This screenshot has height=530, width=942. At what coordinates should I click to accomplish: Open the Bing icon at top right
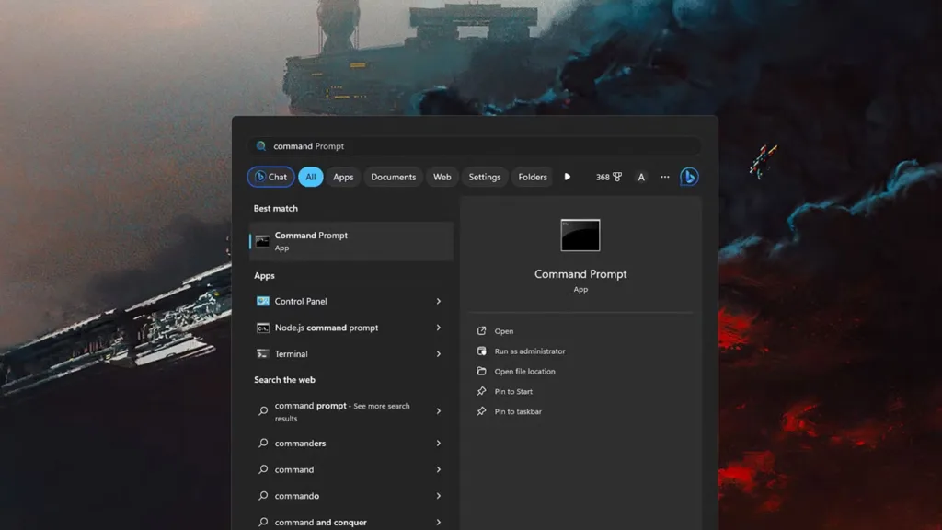pos(689,177)
